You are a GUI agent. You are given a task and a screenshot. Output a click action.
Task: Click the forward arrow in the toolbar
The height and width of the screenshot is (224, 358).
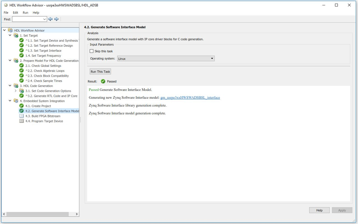[x=56, y=19]
